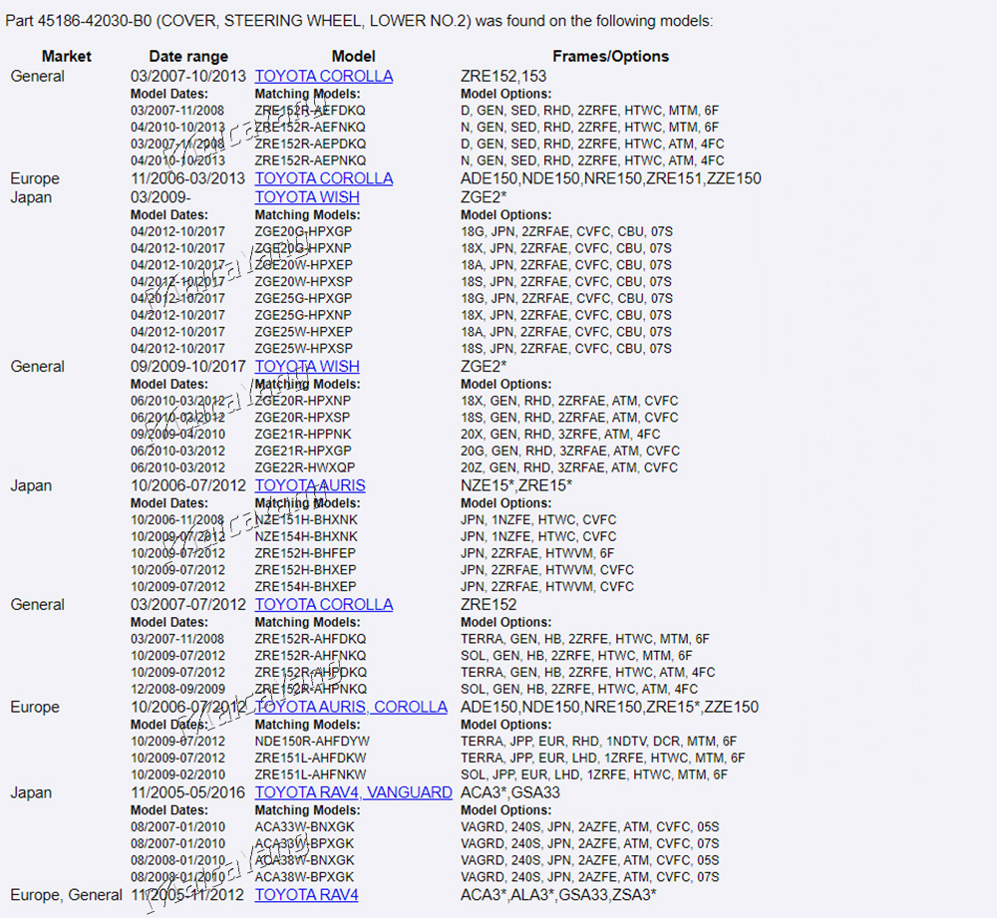Click the part number heading text 45186-42030-B0
The height and width of the screenshot is (918, 997).
(x=95, y=21)
